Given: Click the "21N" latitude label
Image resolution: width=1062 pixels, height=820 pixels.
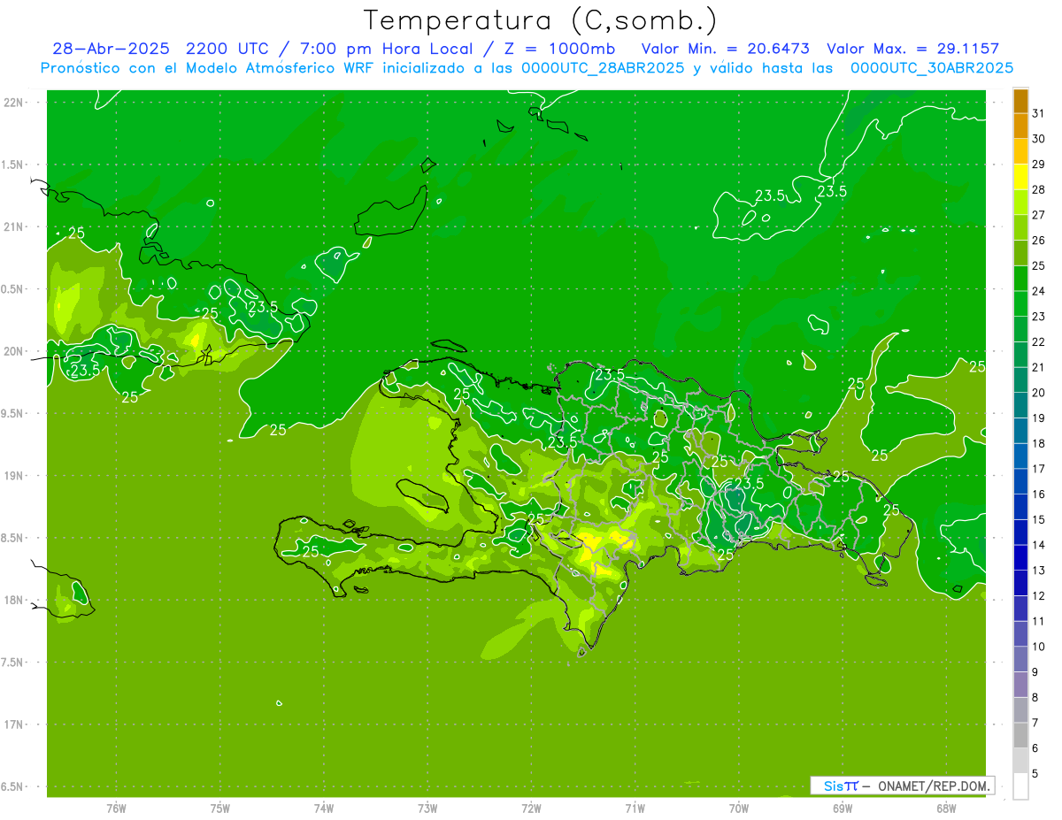Looking at the screenshot, I should coord(12,227).
